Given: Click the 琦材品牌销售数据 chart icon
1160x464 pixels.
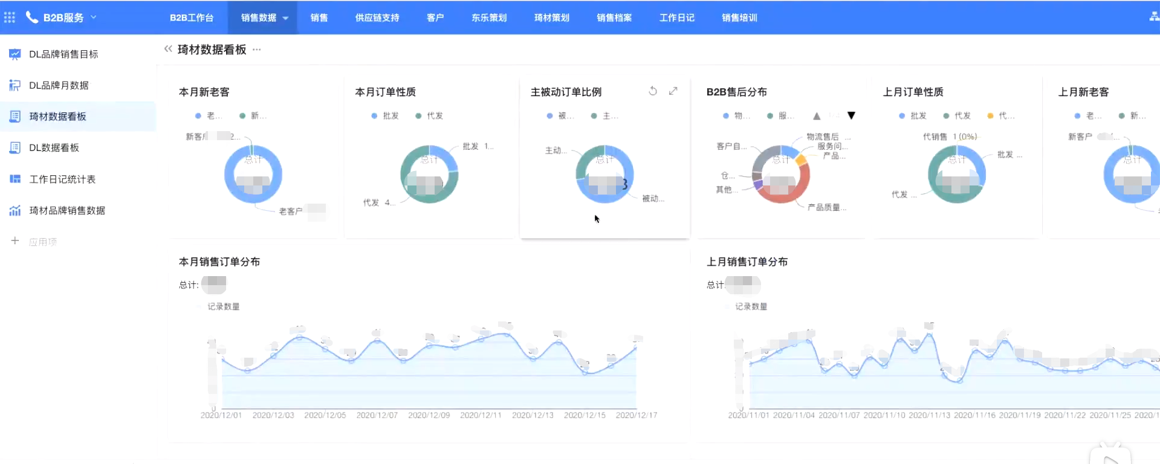Looking at the screenshot, I should (x=15, y=210).
